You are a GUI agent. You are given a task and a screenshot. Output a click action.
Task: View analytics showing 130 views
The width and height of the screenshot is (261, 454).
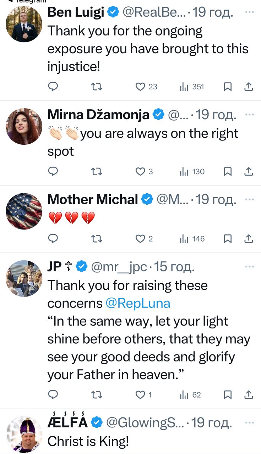tap(192, 172)
